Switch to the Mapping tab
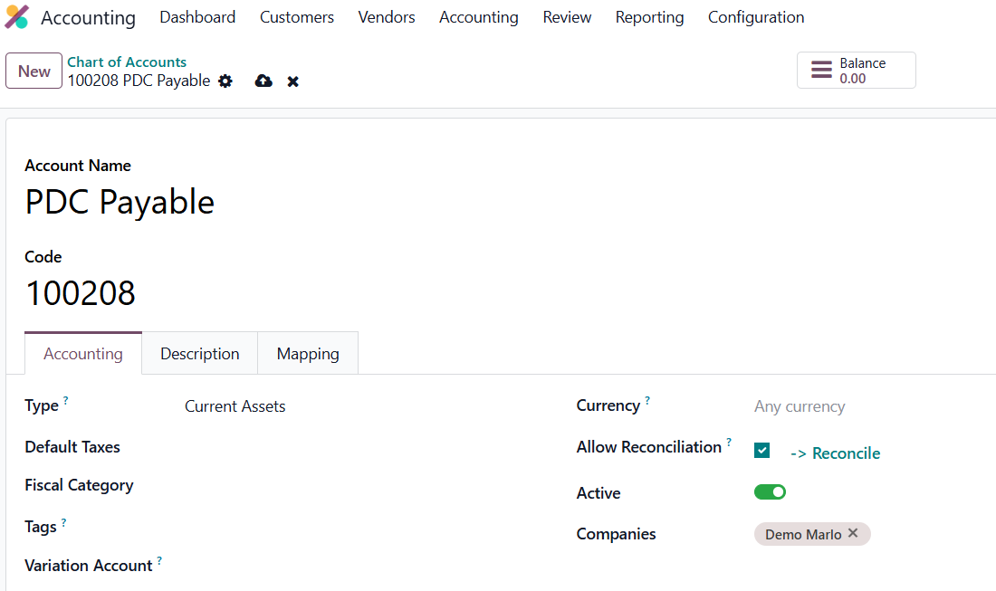Viewport: 996px width, 591px height. pos(308,354)
